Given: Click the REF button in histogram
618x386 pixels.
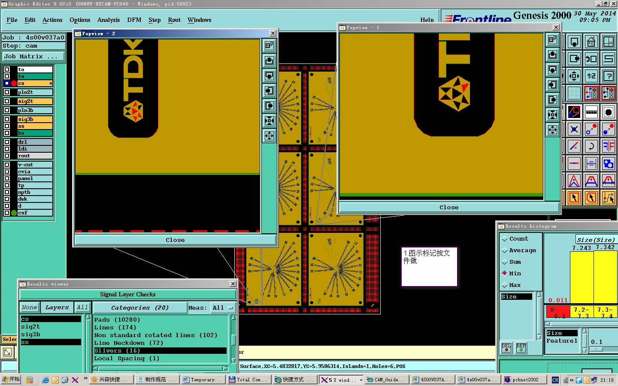Looking at the screenshot, I should (521, 347).
